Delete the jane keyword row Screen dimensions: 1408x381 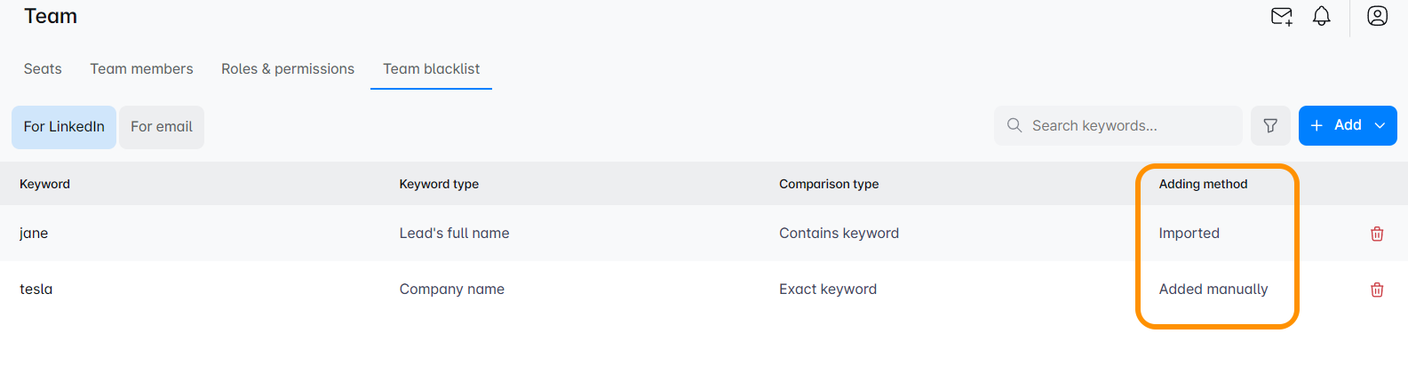click(x=1377, y=234)
